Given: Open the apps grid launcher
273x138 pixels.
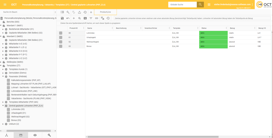Looking at the screenshot, I should (209, 5).
